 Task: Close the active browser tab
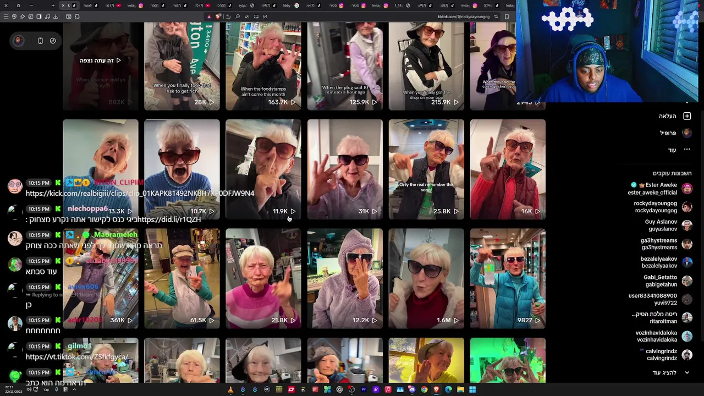pos(63,5)
